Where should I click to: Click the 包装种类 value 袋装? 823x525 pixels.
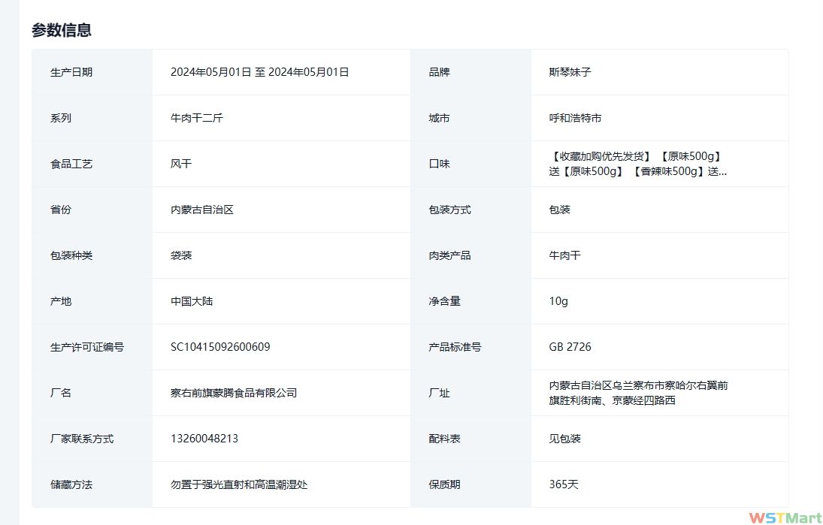181,255
